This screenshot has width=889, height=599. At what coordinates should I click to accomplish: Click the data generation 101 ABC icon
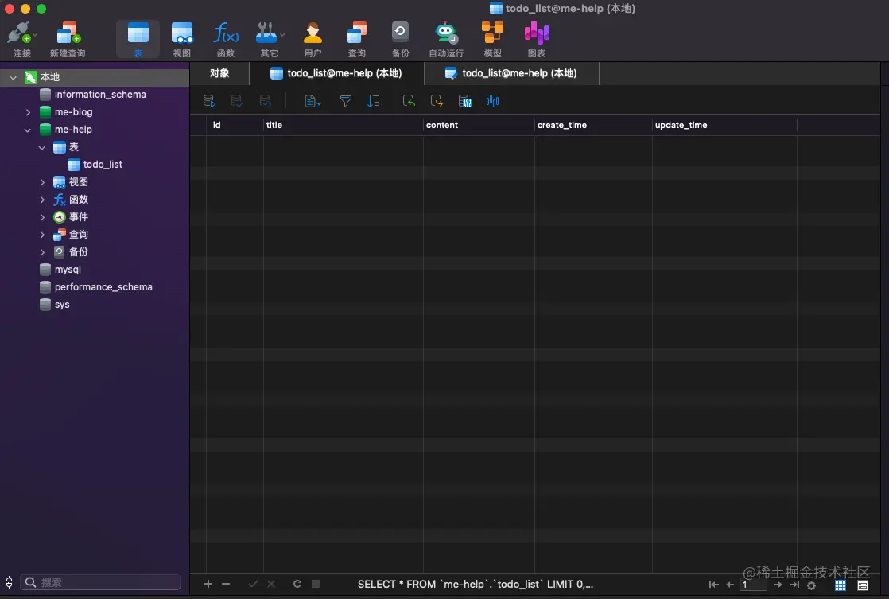[465, 101]
